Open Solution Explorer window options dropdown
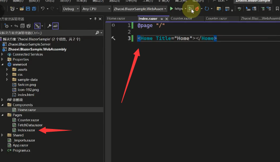 point(90,19)
